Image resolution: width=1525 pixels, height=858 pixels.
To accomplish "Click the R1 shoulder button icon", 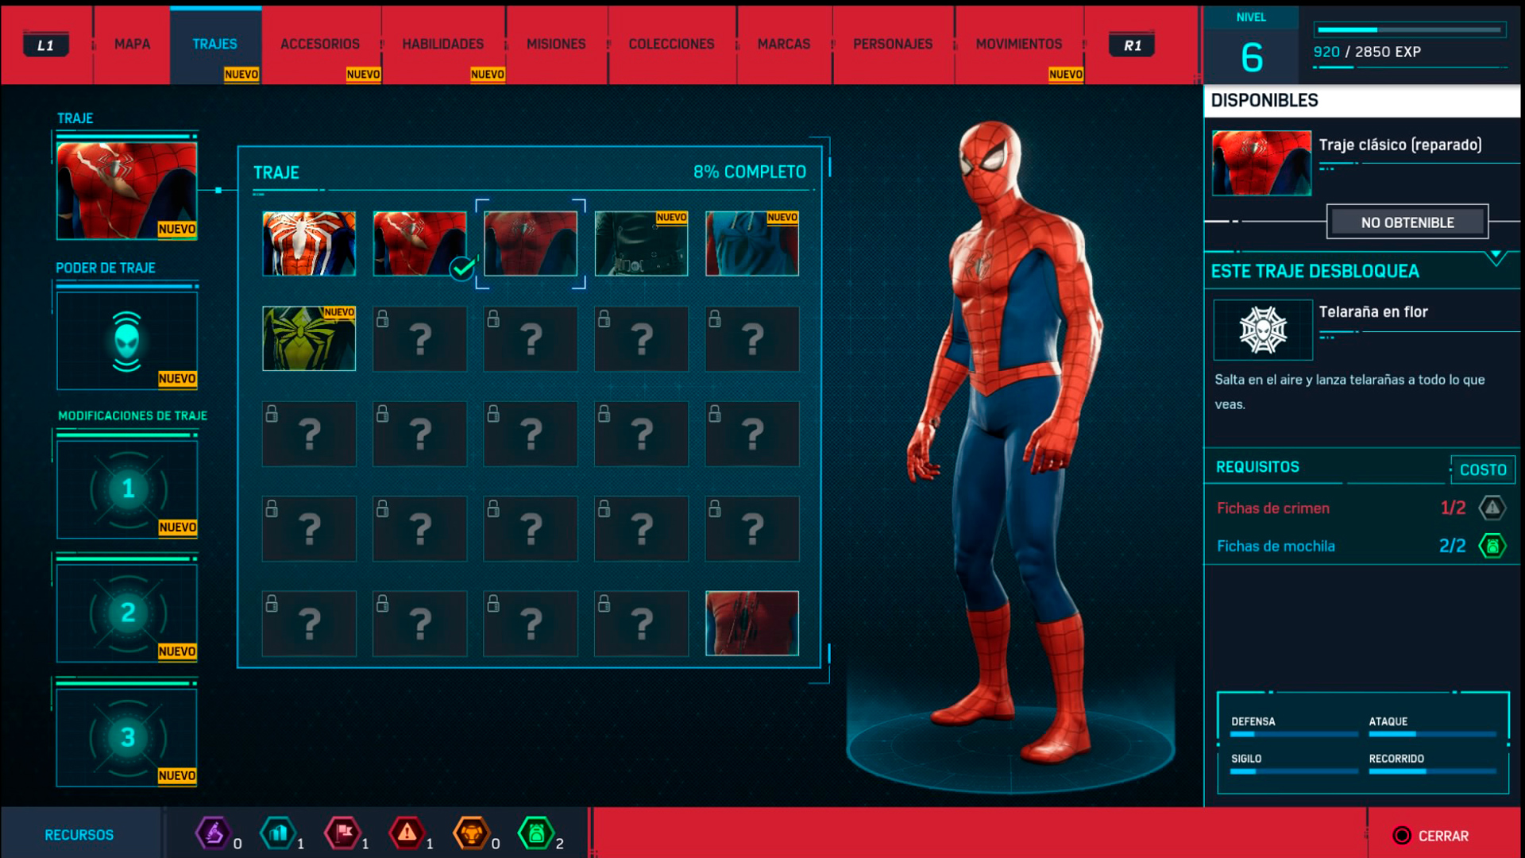I will pos(1132,45).
